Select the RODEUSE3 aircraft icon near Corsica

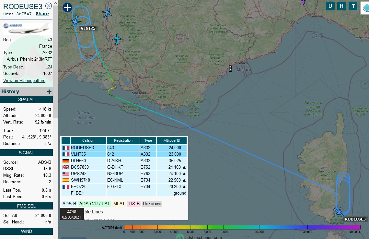coord(339,211)
